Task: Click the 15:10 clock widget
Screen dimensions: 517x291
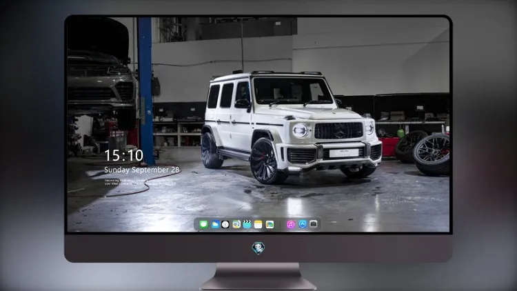Action: tap(124, 155)
